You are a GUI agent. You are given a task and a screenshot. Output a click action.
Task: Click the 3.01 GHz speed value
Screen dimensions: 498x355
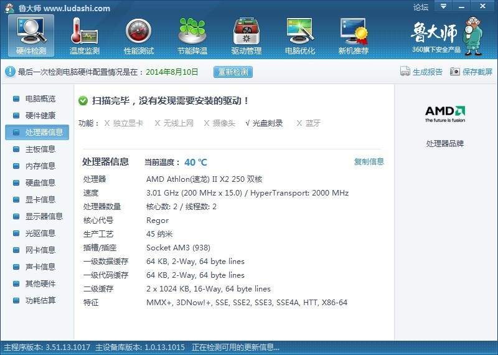(247, 193)
